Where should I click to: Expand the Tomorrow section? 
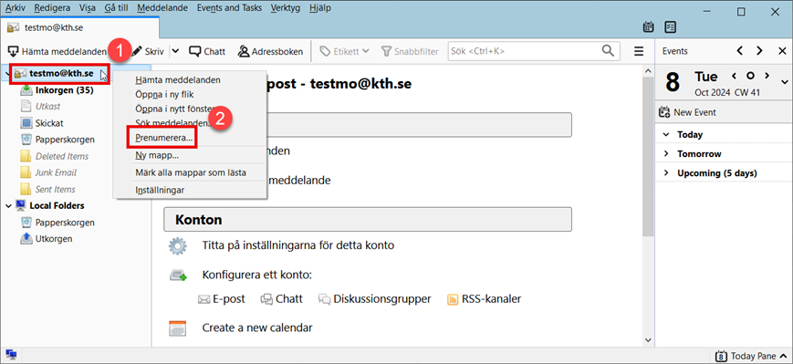click(666, 153)
